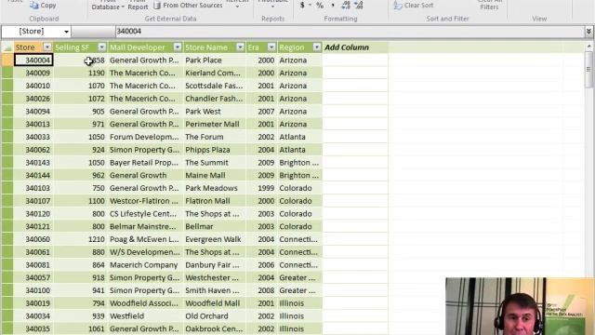Open Region column filter dropdown
This screenshot has height=335, width=595.
point(316,47)
